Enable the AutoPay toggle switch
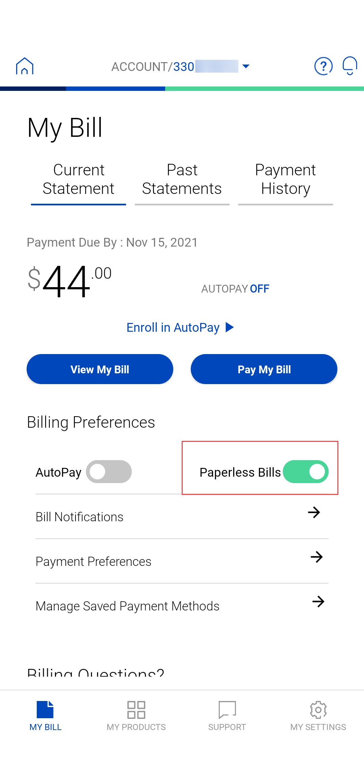364x777 pixels. pyautogui.click(x=109, y=472)
